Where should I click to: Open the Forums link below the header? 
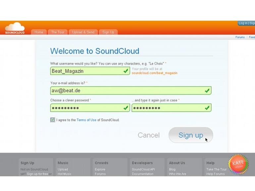tap(240, 37)
